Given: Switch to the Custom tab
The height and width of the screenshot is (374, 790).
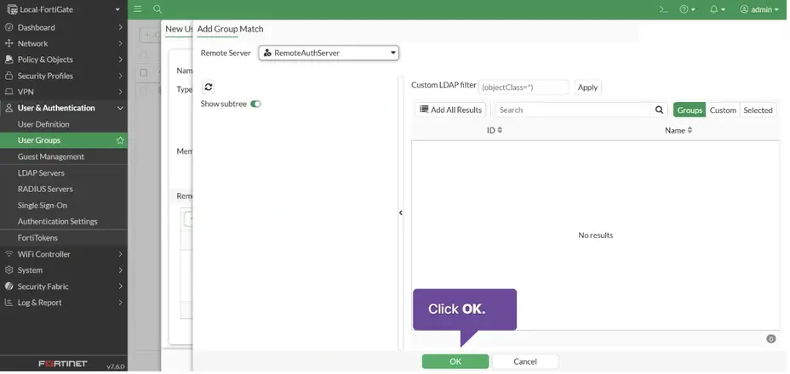Looking at the screenshot, I should (723, 110).
